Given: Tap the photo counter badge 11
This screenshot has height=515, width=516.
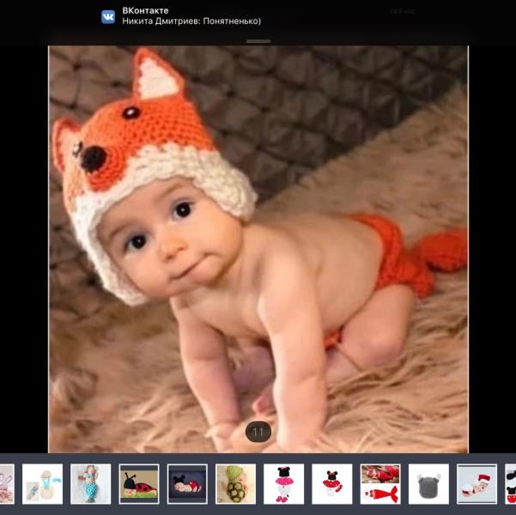Looking at the screenshot, I should pos(258,432).
